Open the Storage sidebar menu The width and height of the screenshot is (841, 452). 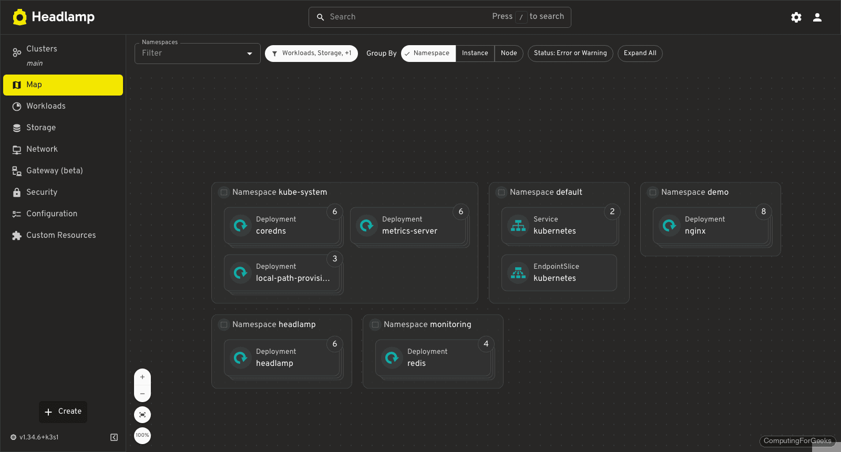click(63, 128)
